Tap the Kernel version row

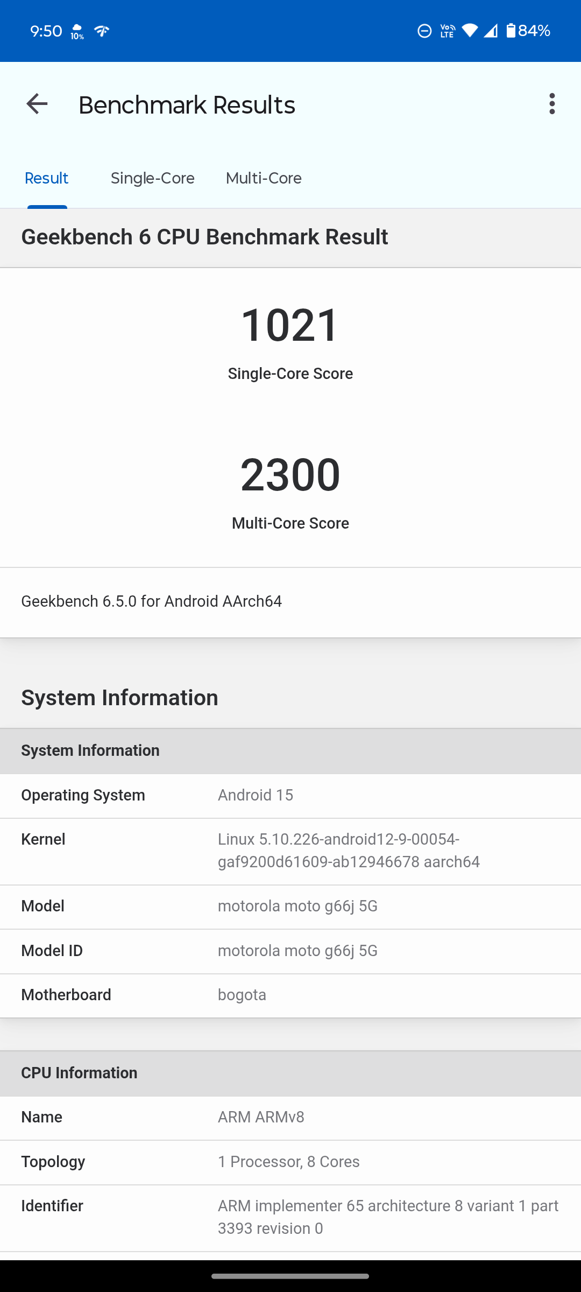pos(290,851)
